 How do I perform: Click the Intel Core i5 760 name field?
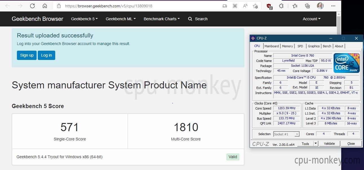point(303,55)
